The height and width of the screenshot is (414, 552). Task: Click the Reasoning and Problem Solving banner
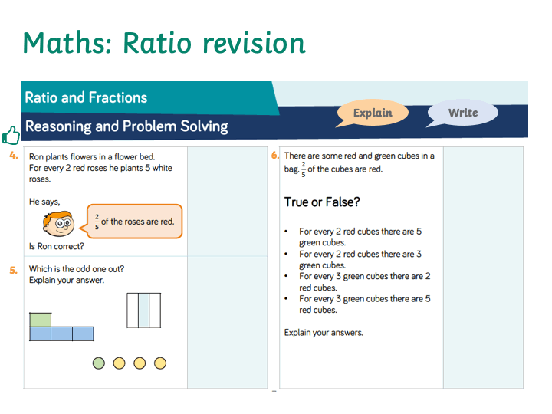pyautogui.click(x=127, y=126)
